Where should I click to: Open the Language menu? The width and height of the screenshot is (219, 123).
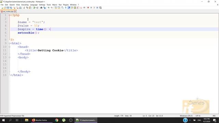coord(34,5)
